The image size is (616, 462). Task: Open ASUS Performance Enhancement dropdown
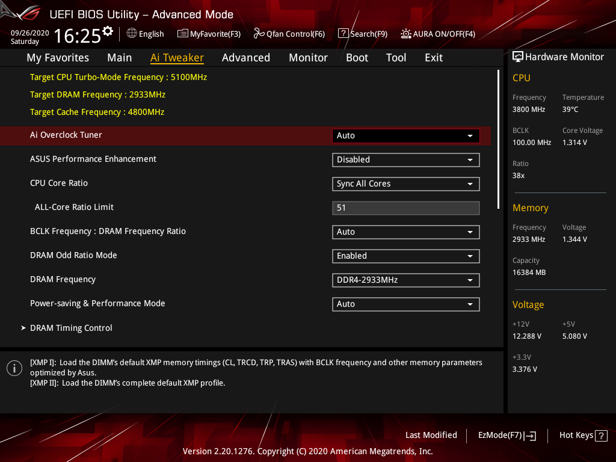tap(406, 160)
